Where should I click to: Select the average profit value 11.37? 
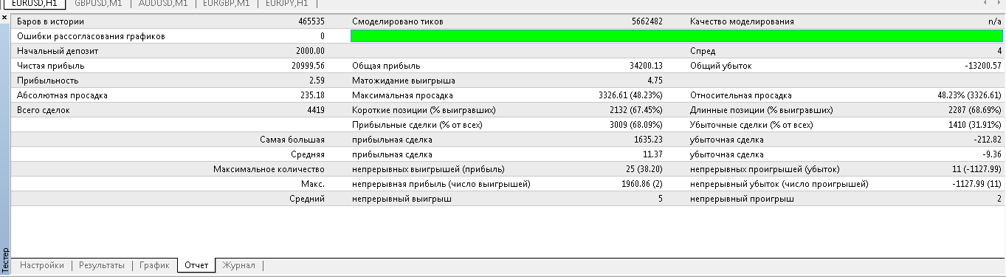coord(652,154)
